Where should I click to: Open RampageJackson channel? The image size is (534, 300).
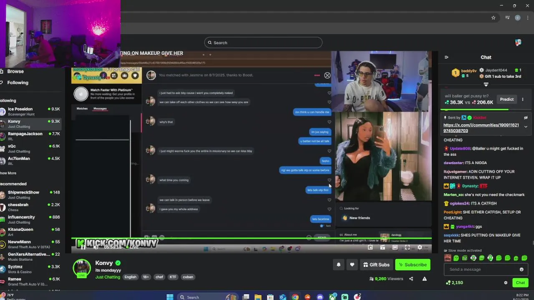30,136
